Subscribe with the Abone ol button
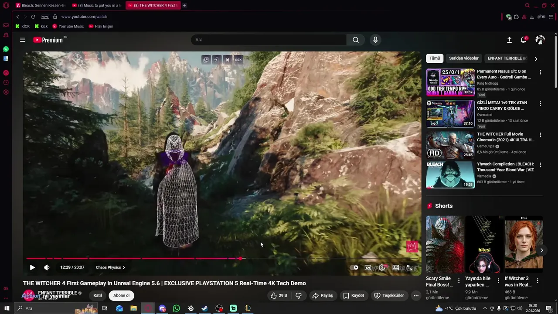Image resolution: width=558 pixels, height=314 pixels. 121,295
